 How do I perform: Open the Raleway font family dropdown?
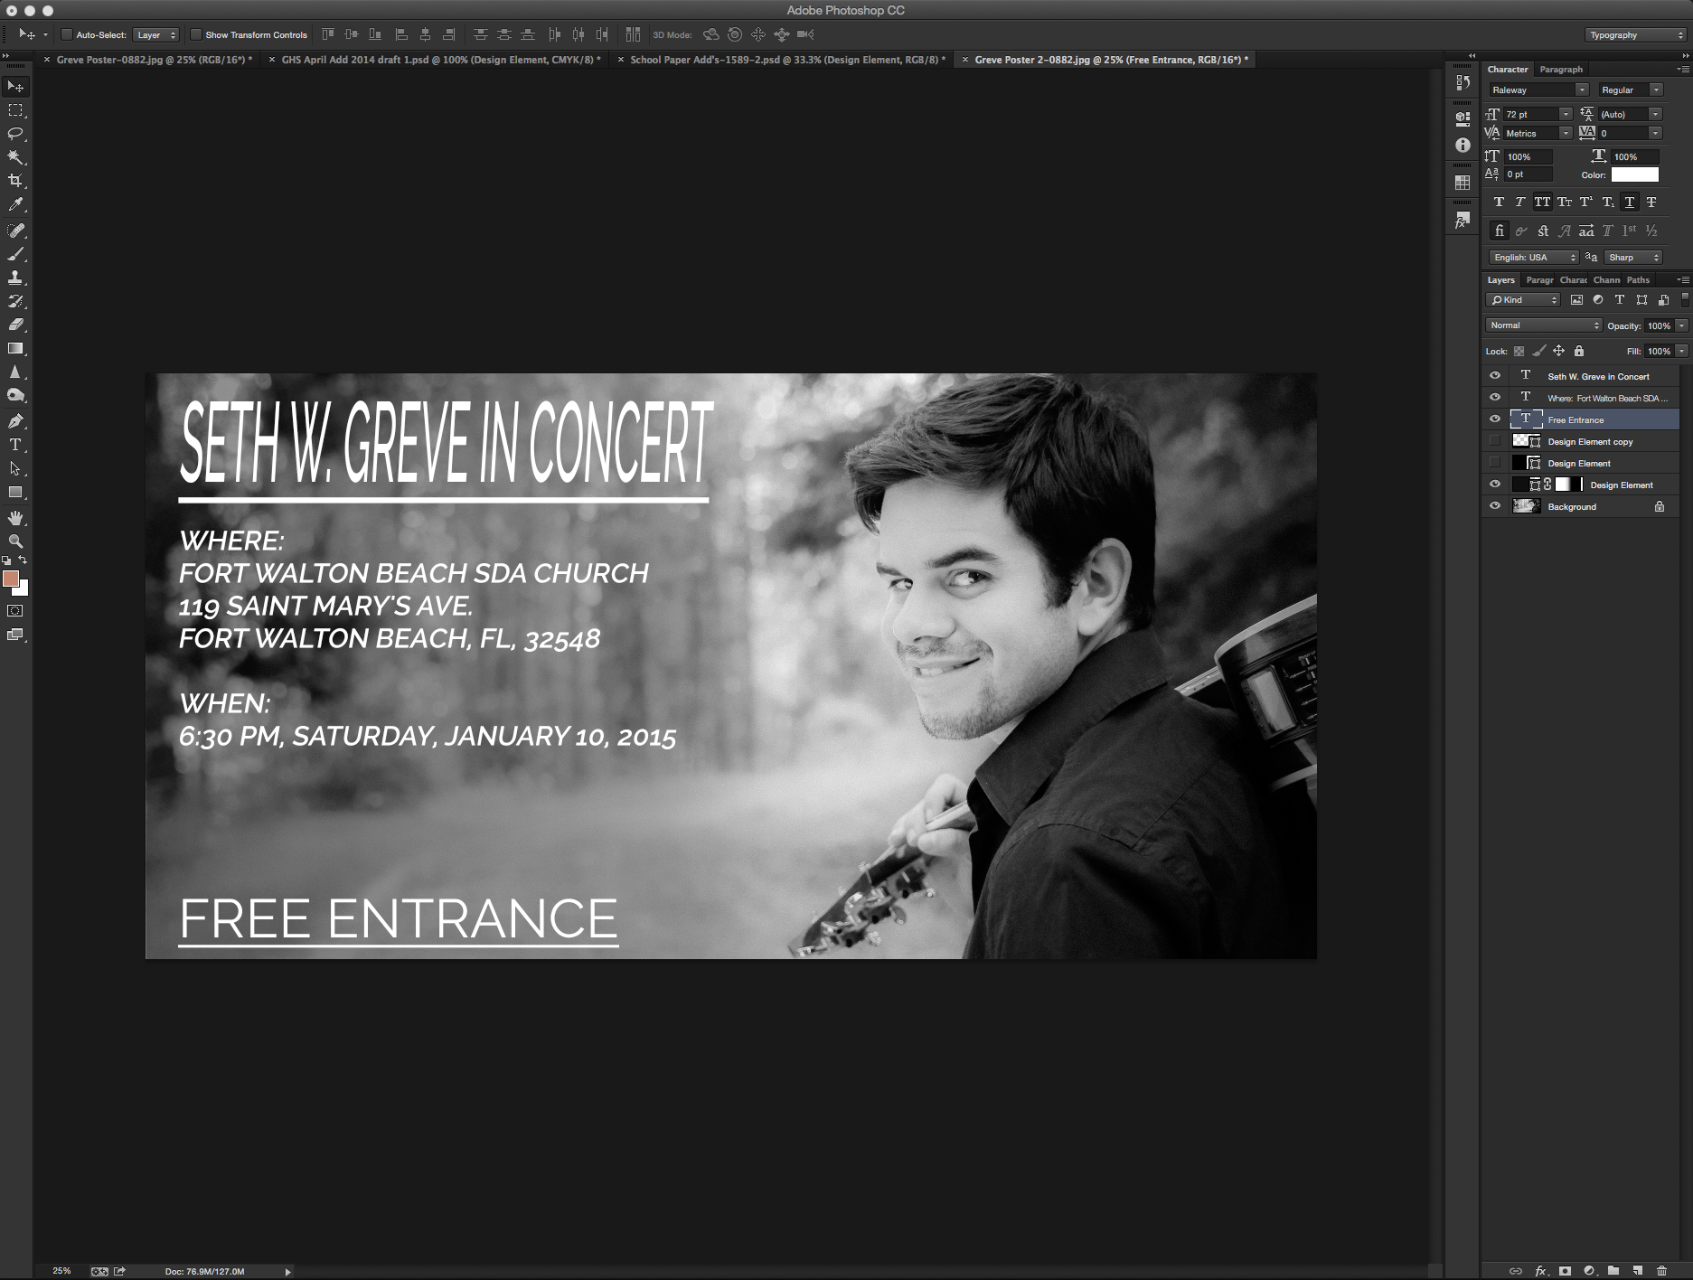pyautogui.click(x=1538, y=89)
